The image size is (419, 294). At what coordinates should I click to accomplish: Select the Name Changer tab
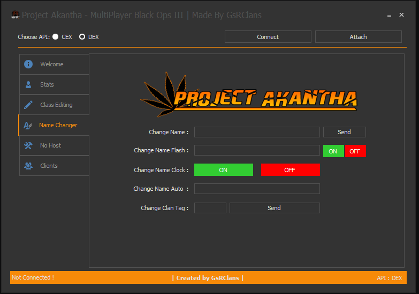(54, 125)
